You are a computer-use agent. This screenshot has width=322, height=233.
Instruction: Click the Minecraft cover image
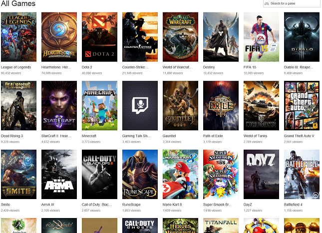pos(99,105)
